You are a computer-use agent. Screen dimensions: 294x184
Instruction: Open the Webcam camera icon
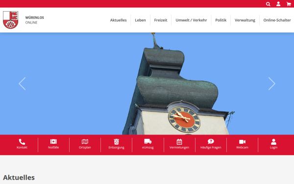242,142
